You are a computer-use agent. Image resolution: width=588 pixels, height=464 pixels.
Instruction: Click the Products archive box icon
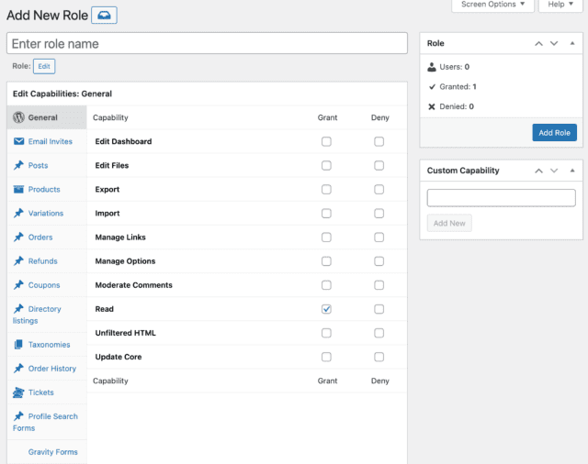coord(18,189)
